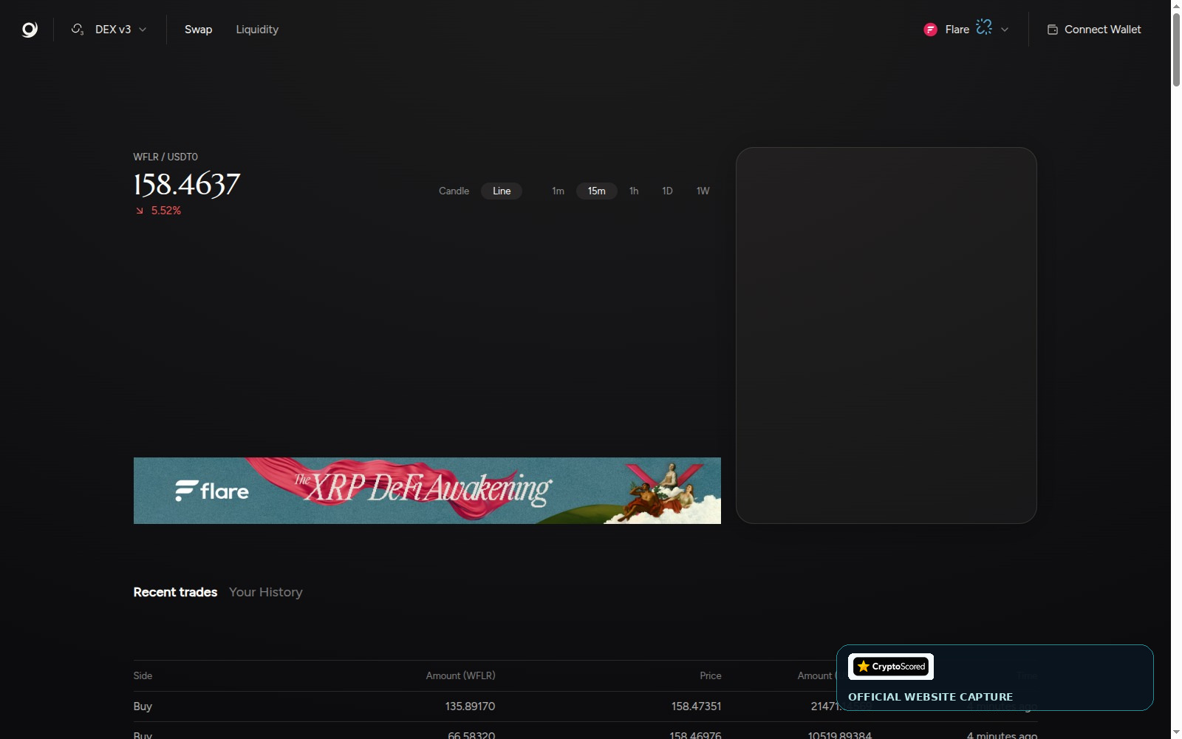Select the 1h timeframe
Image resolution: width=1182 pixels, height=739 pixels.
tap(634, 191)
